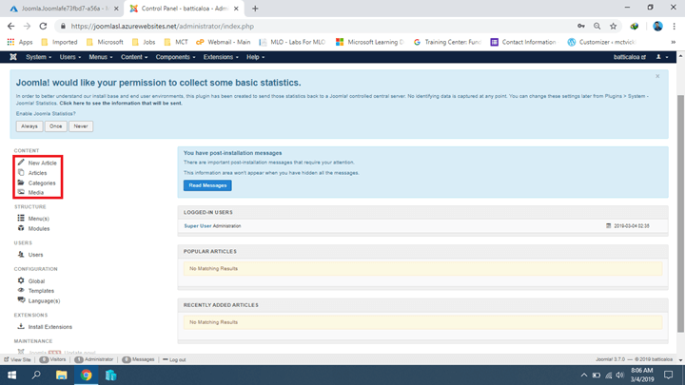Click Log out in status bar
Image resolution: width=685 pixels, height=385 pixels.
pos(174,359)
